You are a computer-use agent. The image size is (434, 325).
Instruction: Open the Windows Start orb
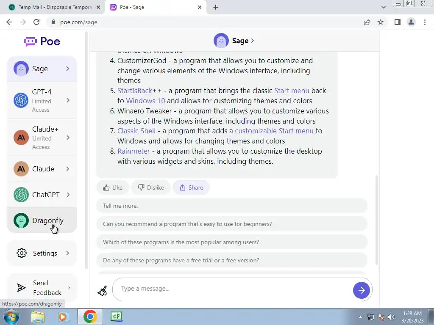point(11,317)
